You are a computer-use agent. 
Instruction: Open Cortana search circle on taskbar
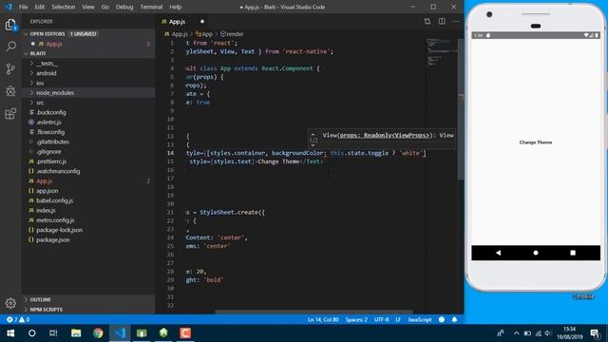(32, 333)
